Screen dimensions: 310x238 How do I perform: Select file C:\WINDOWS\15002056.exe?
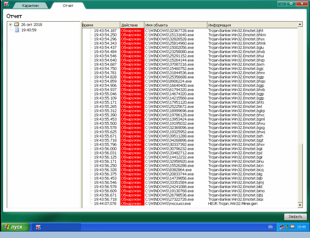coord(169,47)
